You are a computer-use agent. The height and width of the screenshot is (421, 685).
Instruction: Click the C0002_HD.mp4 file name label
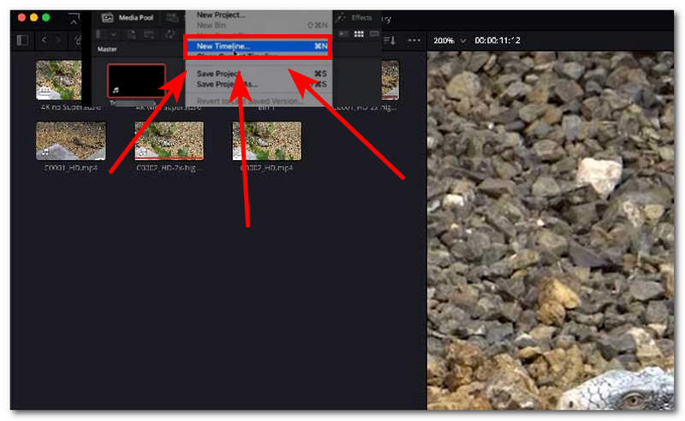pyautogui.click(x=267, y=168)
